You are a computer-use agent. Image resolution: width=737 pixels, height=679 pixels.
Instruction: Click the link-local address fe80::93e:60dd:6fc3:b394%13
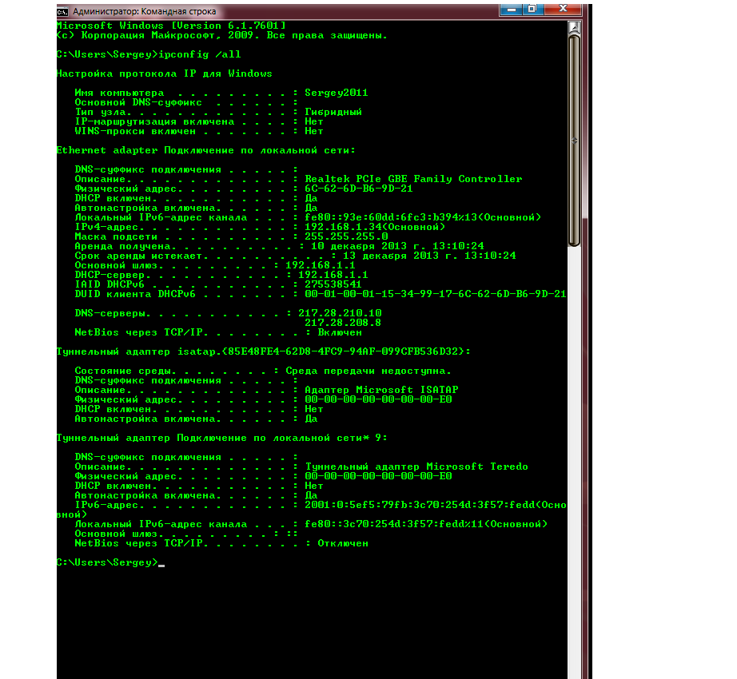pos(391,217)
